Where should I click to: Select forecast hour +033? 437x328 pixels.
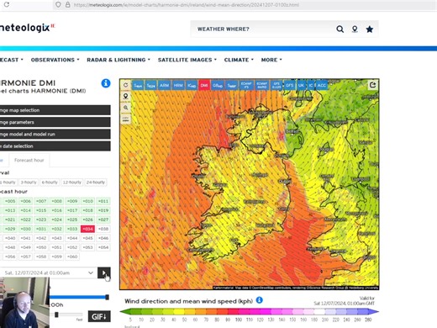pyautogui.click(x=72, y=229)
